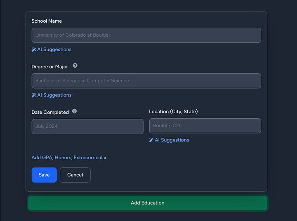Viewport: 297px width, 221px height.
Task: Select the Date Completed input field
Action: pos(87,126)
